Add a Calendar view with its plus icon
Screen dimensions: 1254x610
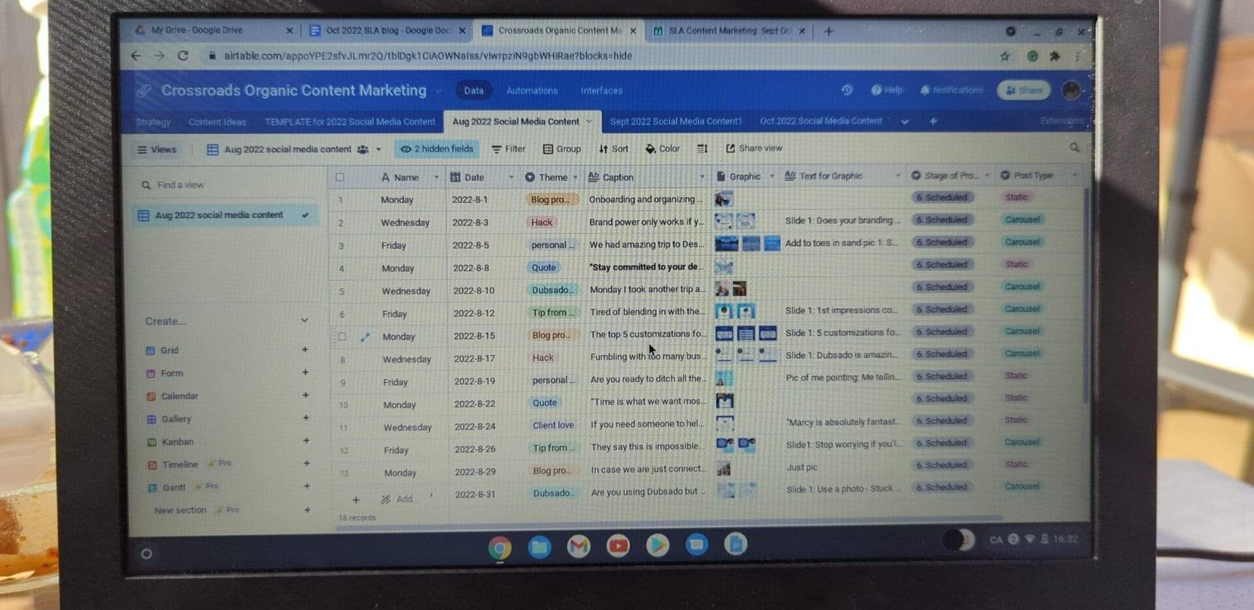(306, 395)
